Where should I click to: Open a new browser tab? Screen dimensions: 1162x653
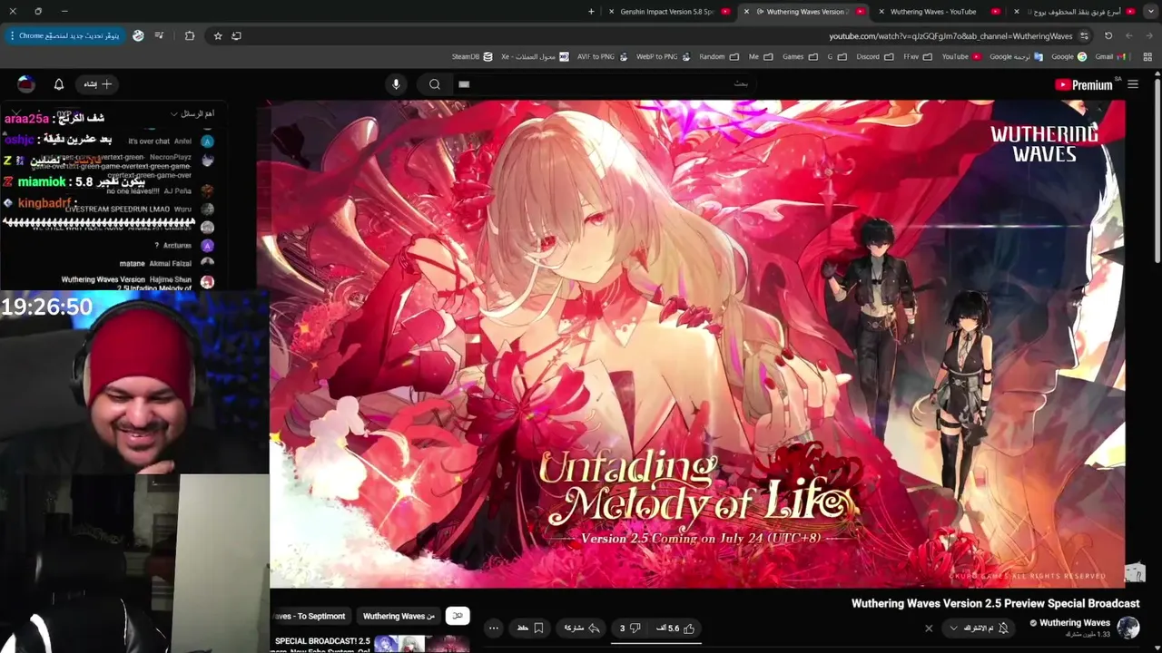tap(591, 12)
